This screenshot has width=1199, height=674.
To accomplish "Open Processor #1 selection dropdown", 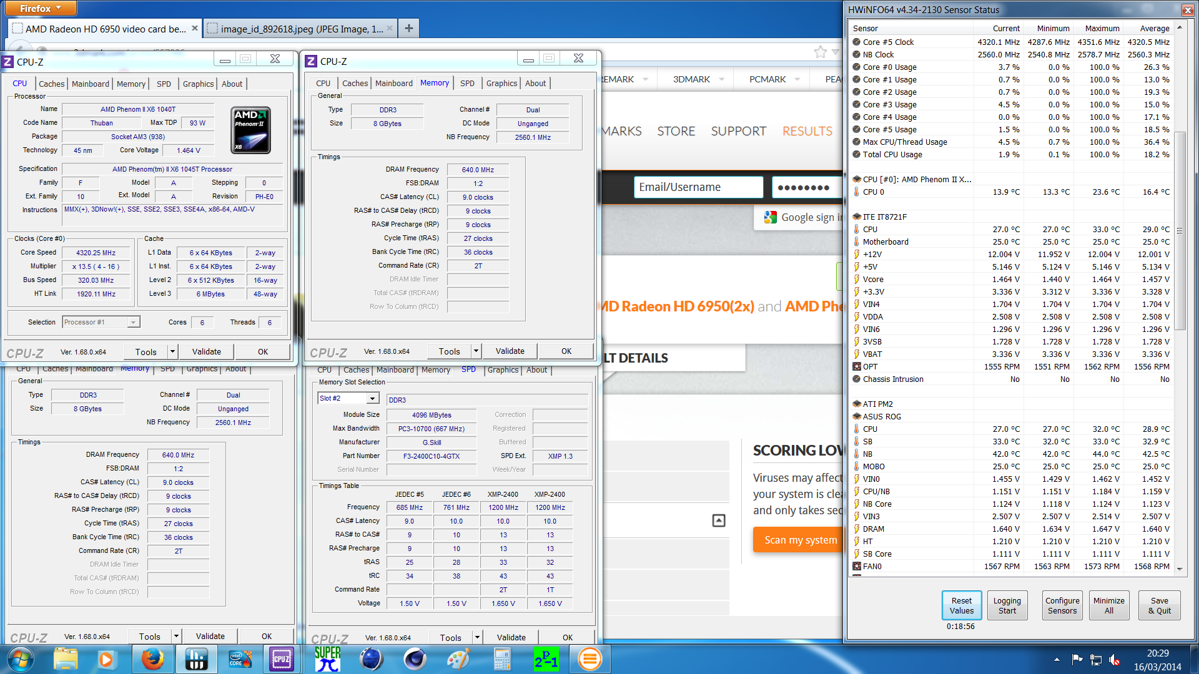I will pyautogui.click(x=133, y=322).
